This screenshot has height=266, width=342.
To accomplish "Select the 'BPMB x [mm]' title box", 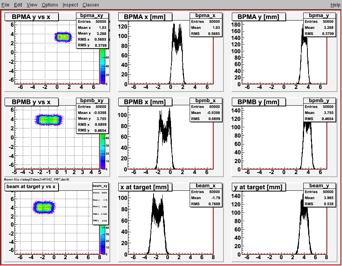I will pos(145,102).
